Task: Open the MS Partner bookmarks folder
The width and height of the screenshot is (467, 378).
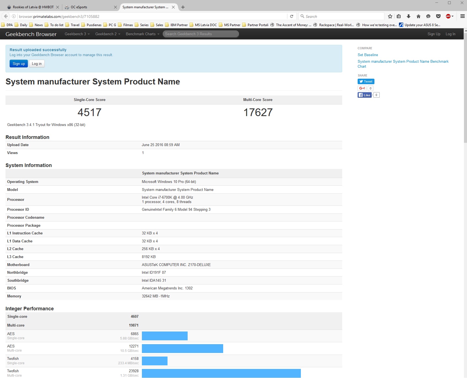Action: [230, 25]
